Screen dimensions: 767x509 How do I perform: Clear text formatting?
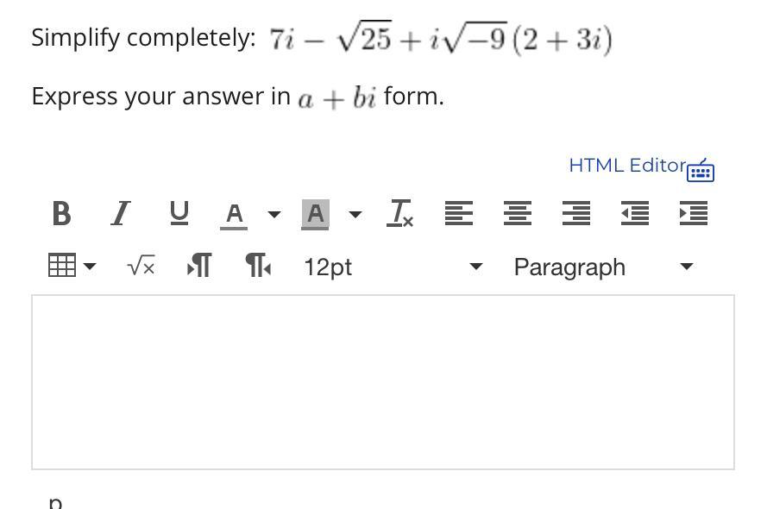pos(401,213)
